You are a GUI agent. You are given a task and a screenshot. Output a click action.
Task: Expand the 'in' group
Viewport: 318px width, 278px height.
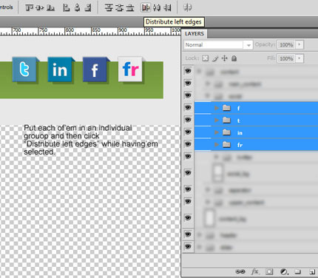click(217, 132)
